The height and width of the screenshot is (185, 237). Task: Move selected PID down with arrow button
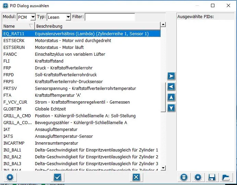coord(171,108)
